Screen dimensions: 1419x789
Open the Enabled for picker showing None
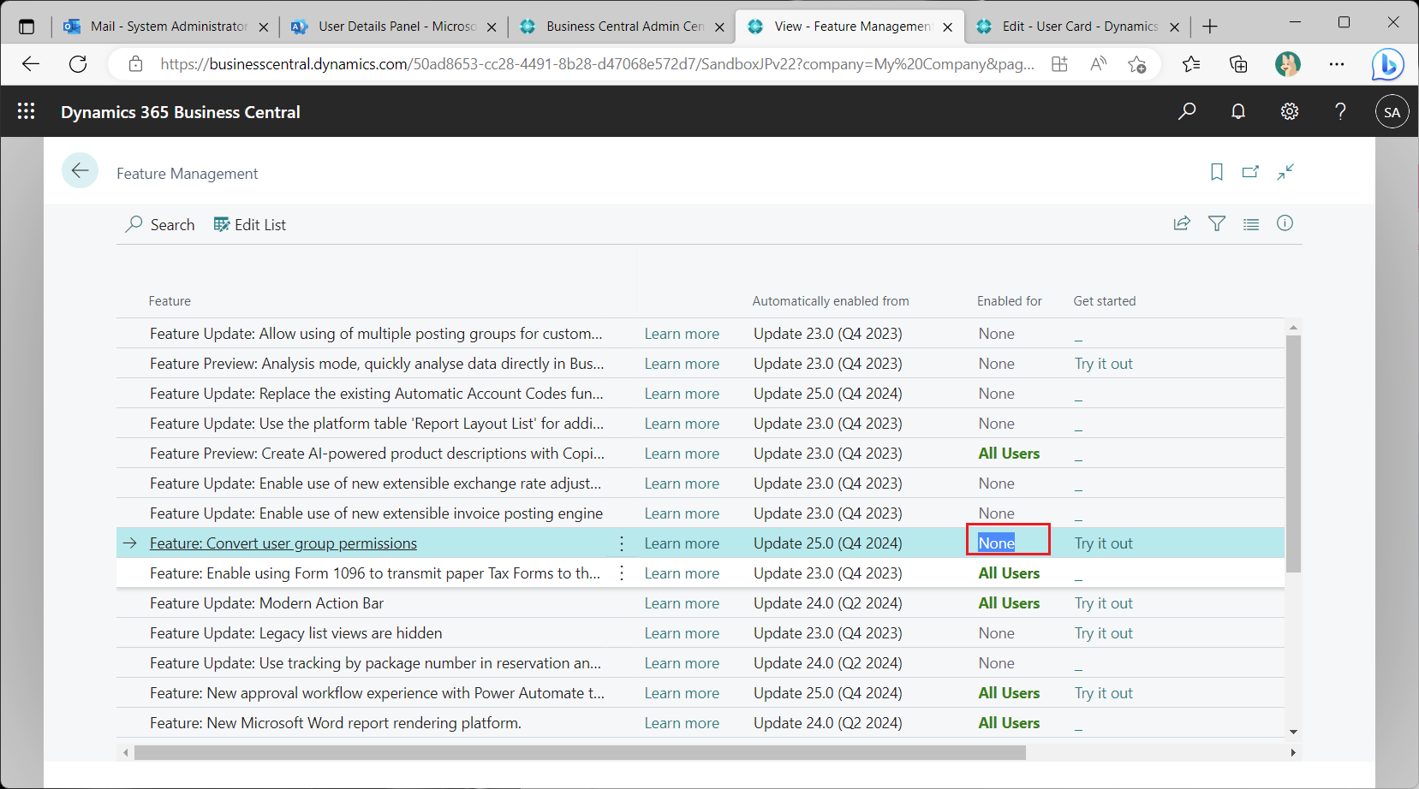tap(1007, 542)
